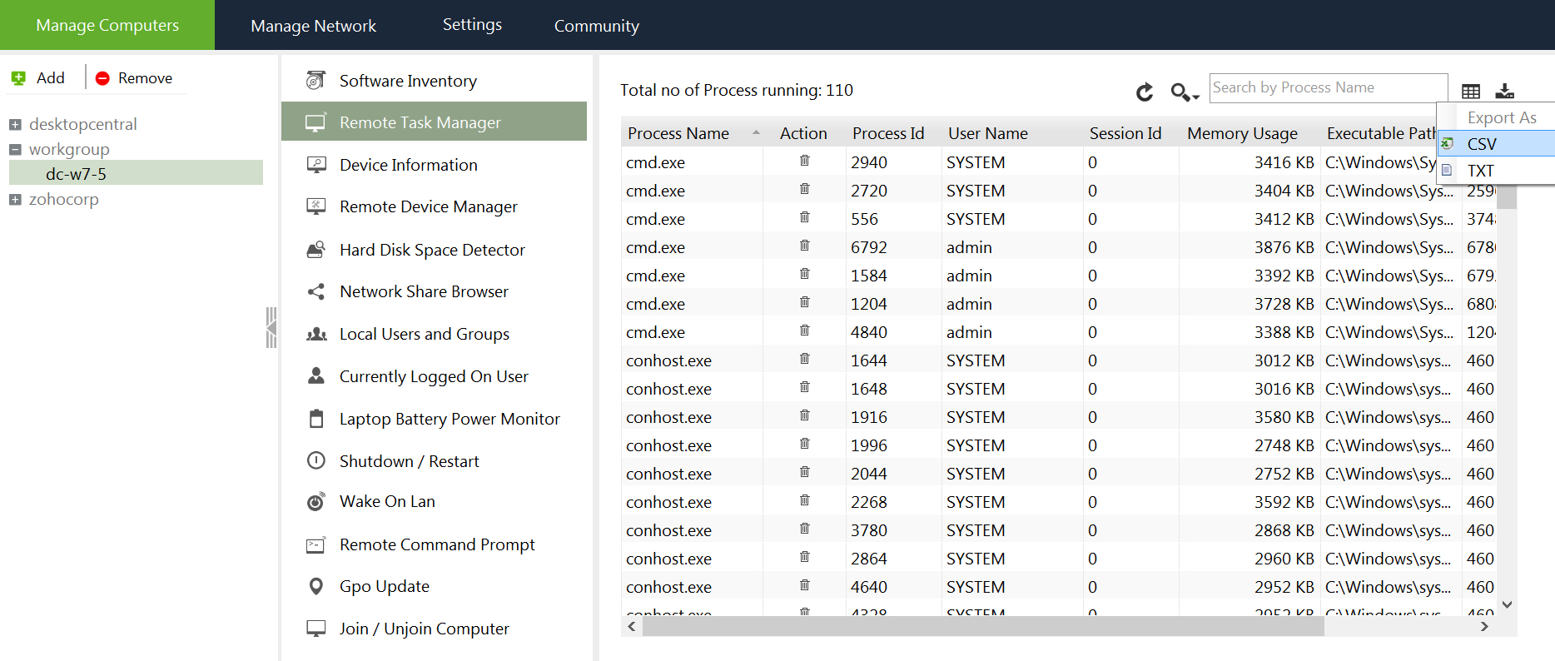The image size is (1555, 661).
Task: Click the export download icon
Action: pos(1504,91)
